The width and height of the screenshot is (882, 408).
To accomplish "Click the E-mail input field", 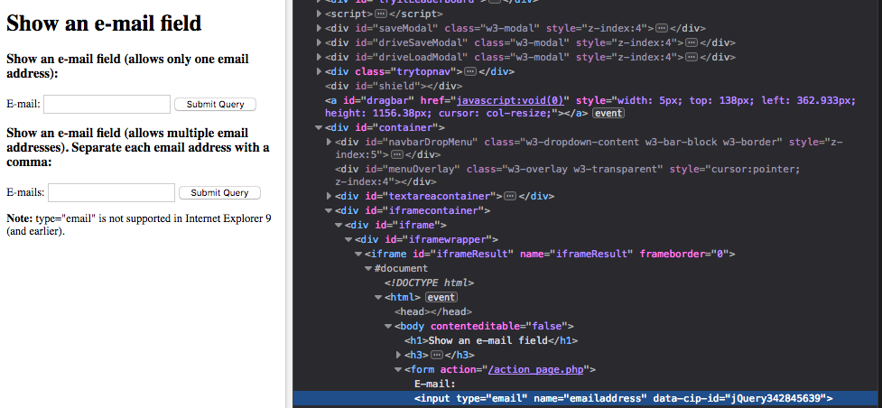I will [x=107, y=104].
